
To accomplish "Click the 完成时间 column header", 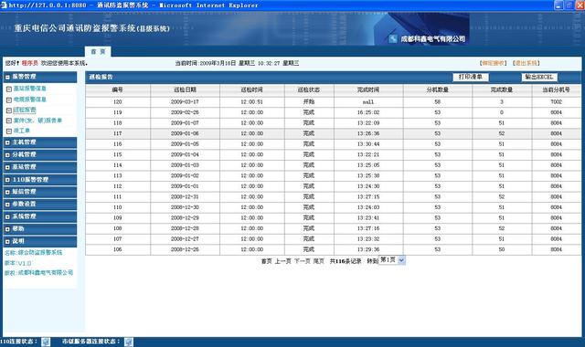I will [x=368, y=89].
